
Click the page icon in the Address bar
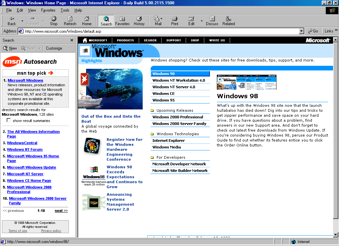pos(21,31)
